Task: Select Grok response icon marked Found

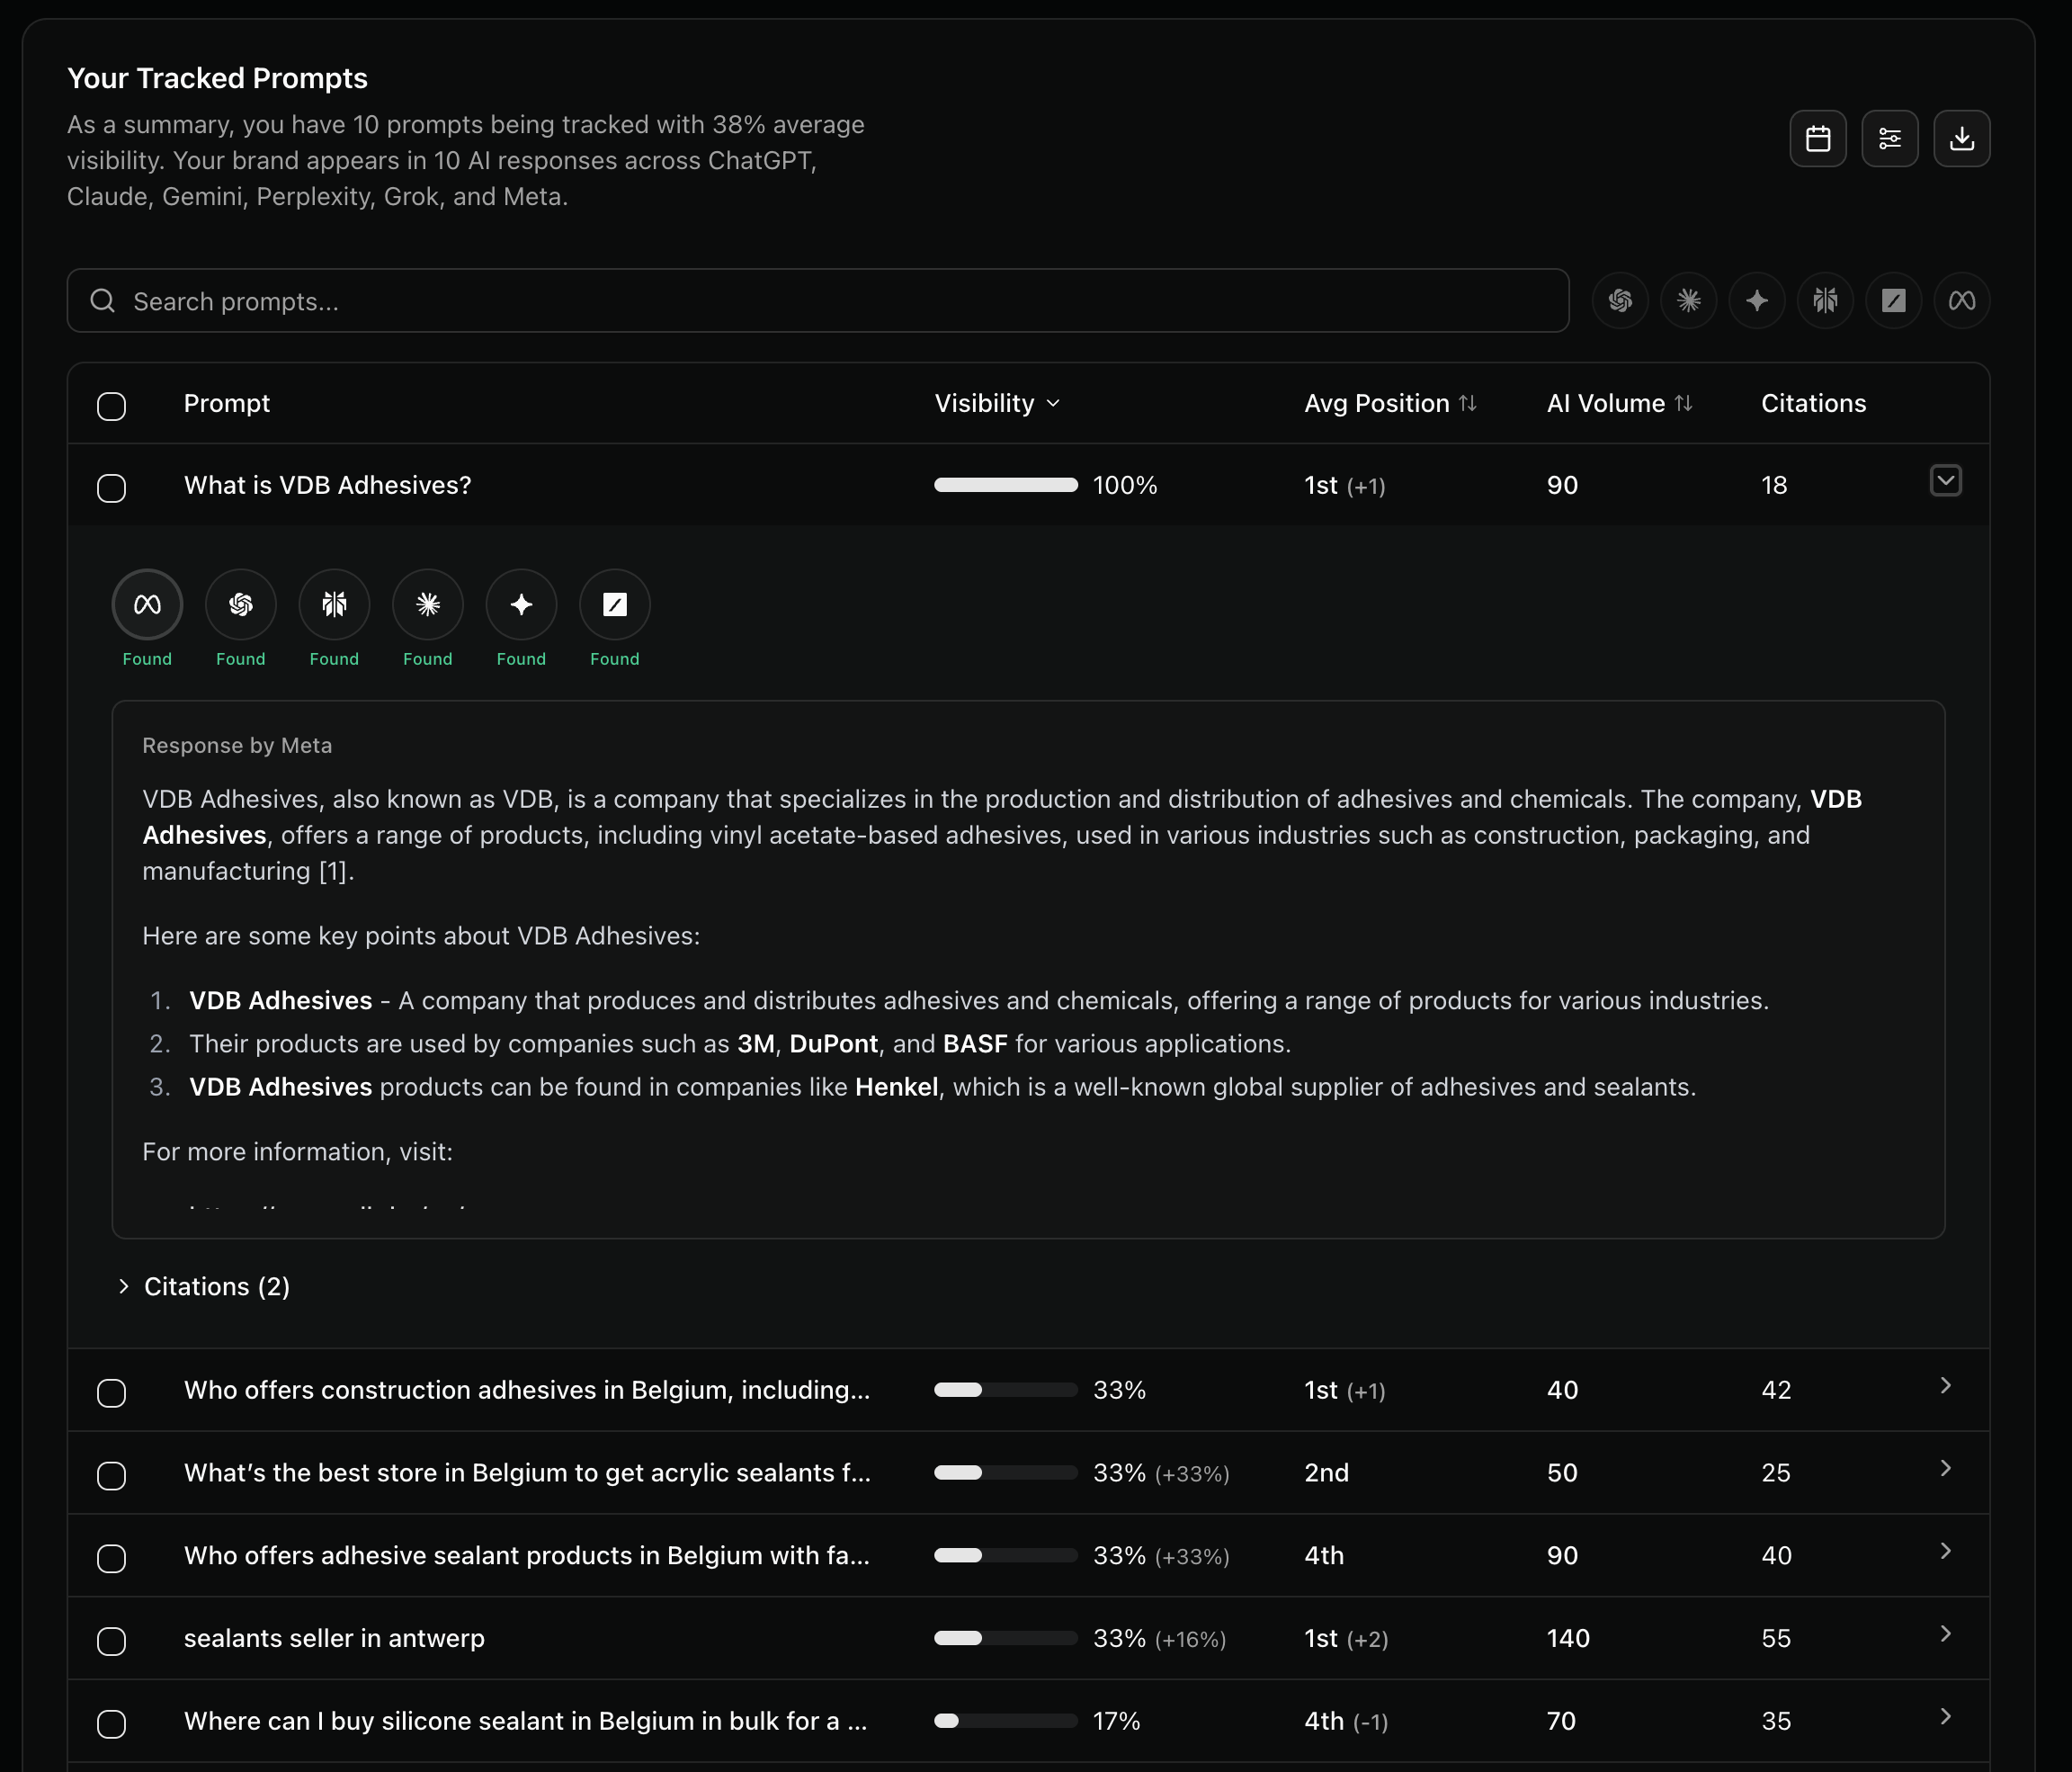Action: (x=615, y=604)
